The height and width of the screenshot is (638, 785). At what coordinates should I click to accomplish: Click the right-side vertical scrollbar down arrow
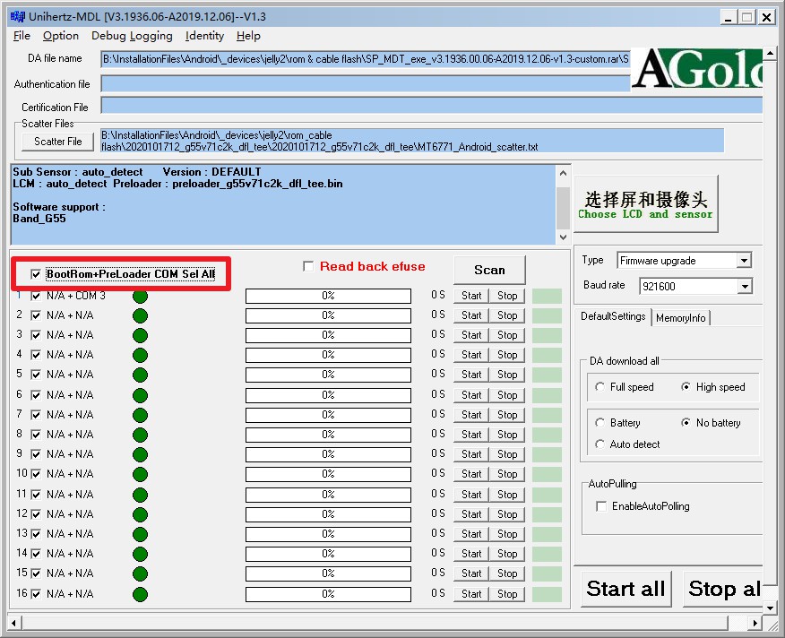[770, 608]
